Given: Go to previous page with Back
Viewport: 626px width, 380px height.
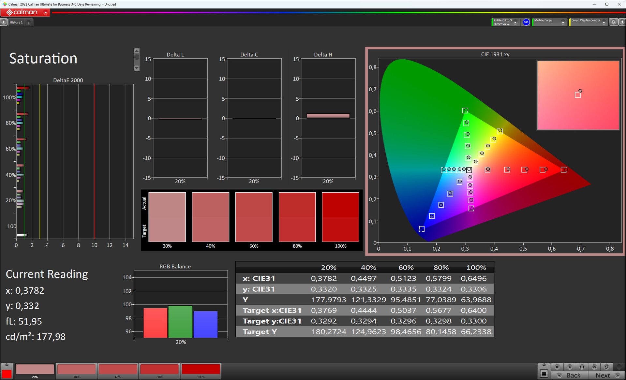Looking at the screenshot, I should click(570, 375).
